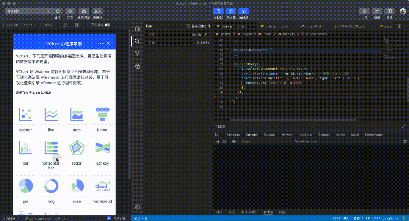Click the compile refresh icon in the toolbar

click(x=58, y=11)
